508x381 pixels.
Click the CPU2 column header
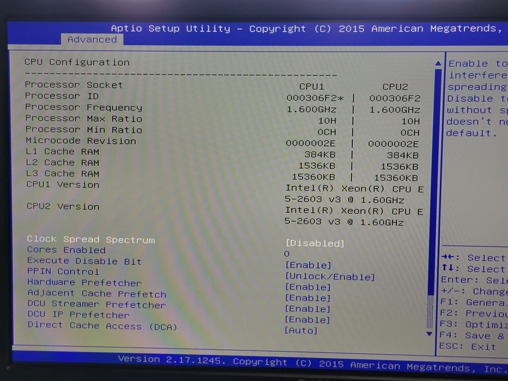[x=395, y=87]
